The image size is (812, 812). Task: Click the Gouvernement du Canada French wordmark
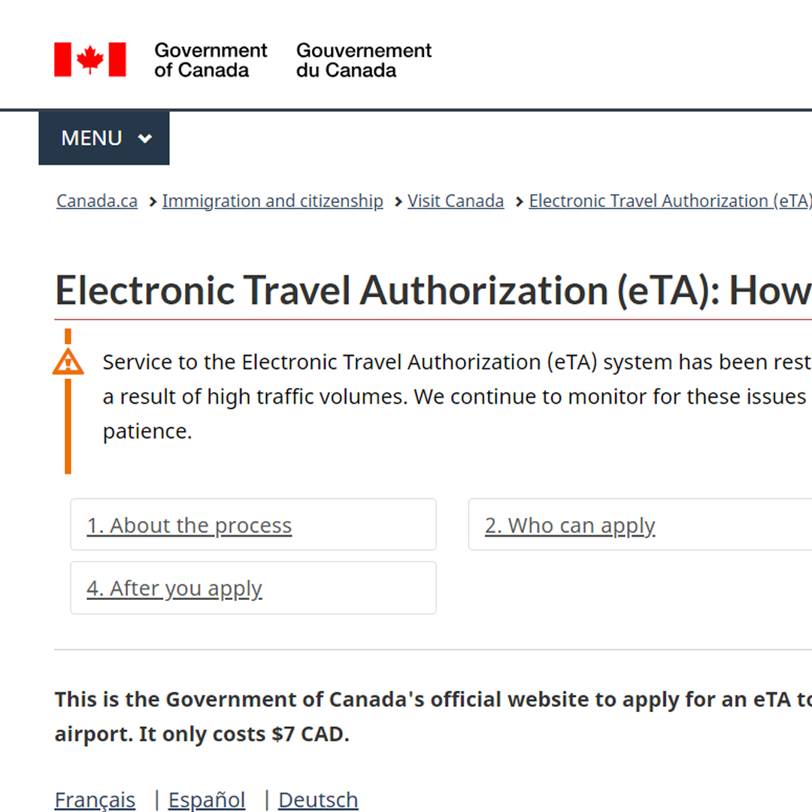click(364, 60)
